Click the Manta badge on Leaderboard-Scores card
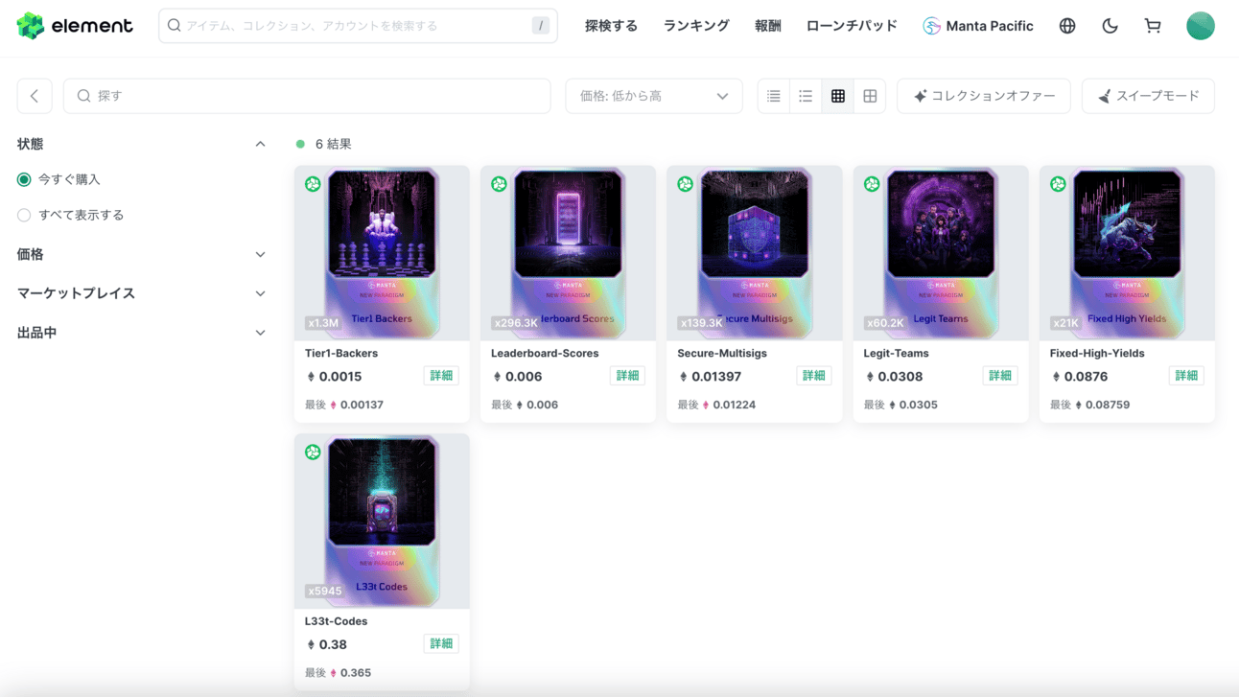Viewport: 1239px width, 697px height. click(499, 184)
